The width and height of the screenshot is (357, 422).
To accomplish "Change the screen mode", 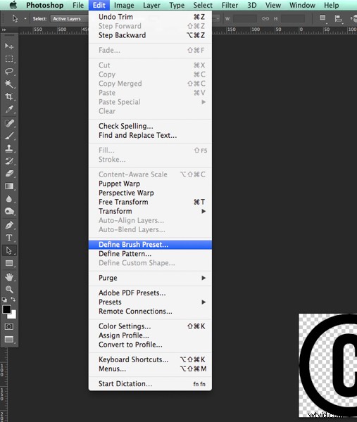I will tap(9, 340).
